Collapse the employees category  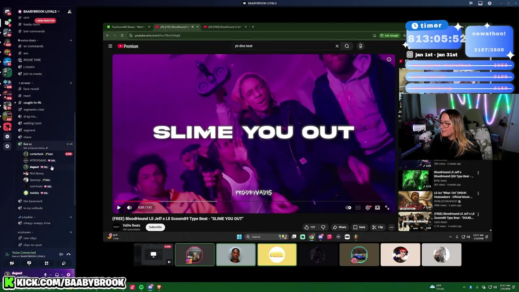25,232
